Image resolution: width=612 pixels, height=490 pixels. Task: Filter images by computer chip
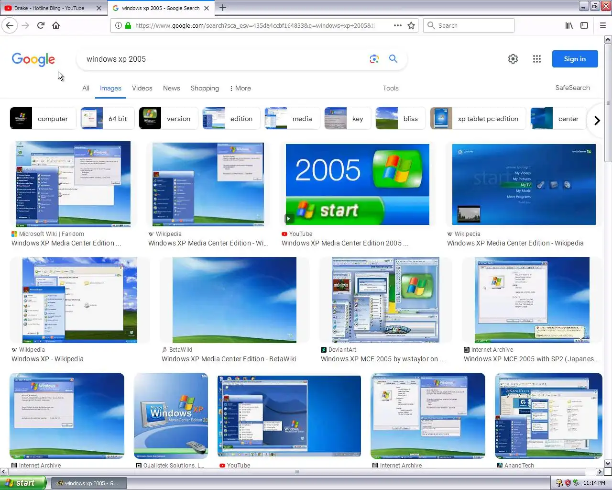pyautogui.click(x=43, y=119)
